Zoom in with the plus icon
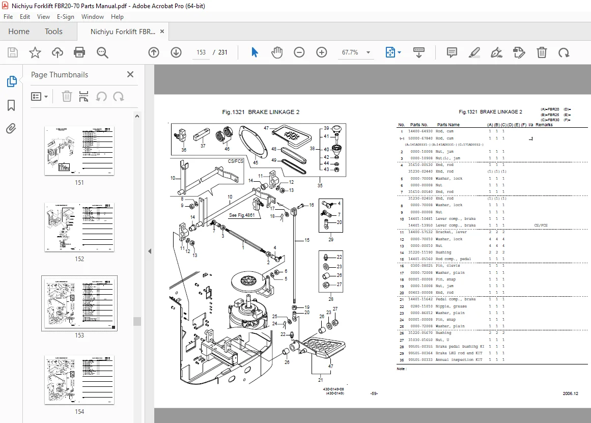 [x=322, y=52]
